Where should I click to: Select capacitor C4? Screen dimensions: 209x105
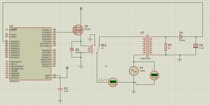pyautogui.click(x=196, y=46)
